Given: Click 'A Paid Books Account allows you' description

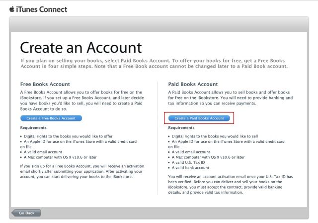Looking at the screenshot, I should coord(231,98).
